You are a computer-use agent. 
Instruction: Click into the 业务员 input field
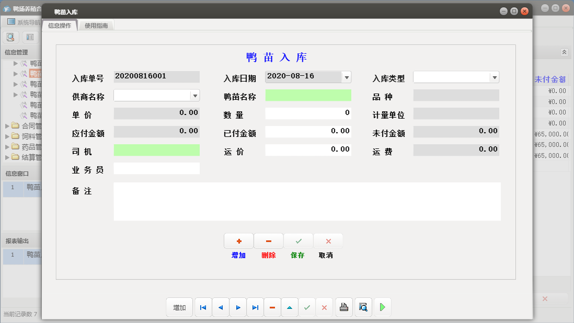point(157,168)
